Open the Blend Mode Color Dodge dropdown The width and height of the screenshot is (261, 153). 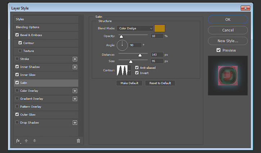135,28
